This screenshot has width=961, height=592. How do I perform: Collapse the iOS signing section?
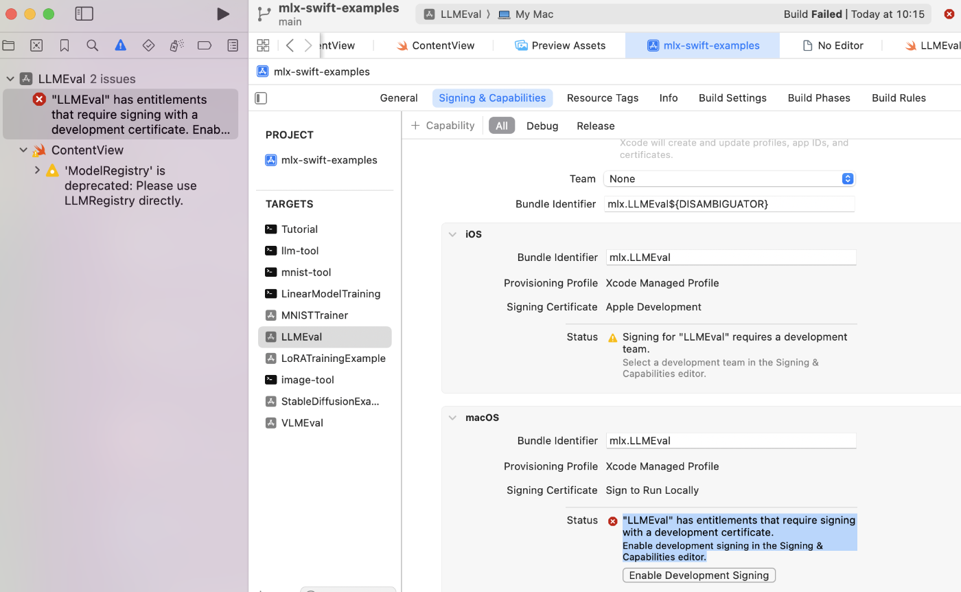point(452,234)
